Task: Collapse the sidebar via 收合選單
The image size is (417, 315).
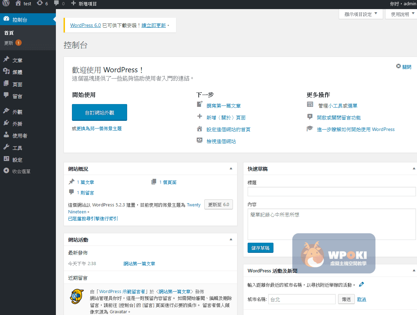Action: 21,171
